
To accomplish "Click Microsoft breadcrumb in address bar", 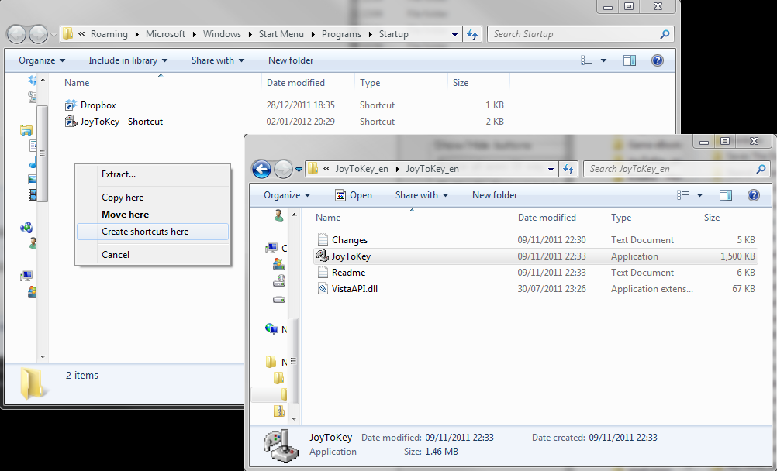I will click(165, 34).
